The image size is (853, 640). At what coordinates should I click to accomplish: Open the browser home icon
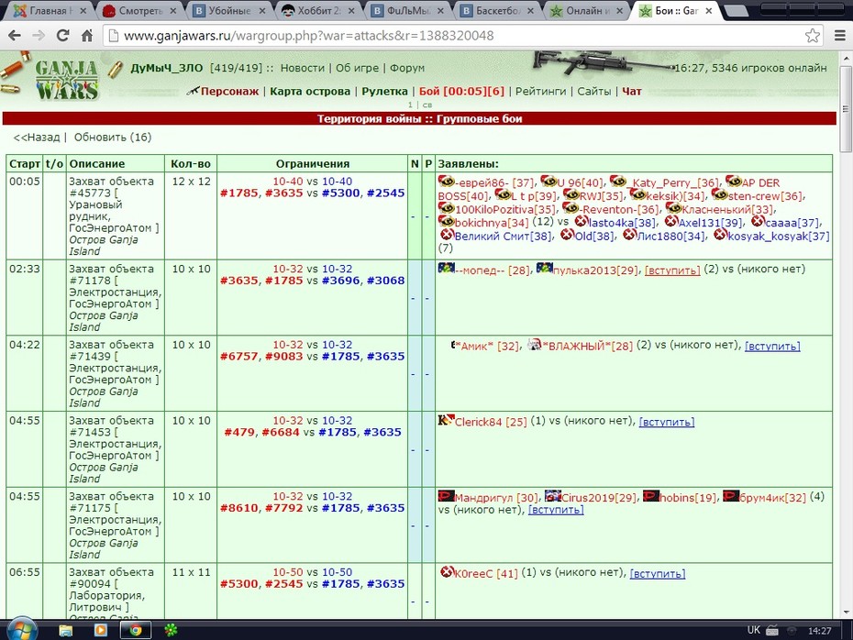pos(87,36)
